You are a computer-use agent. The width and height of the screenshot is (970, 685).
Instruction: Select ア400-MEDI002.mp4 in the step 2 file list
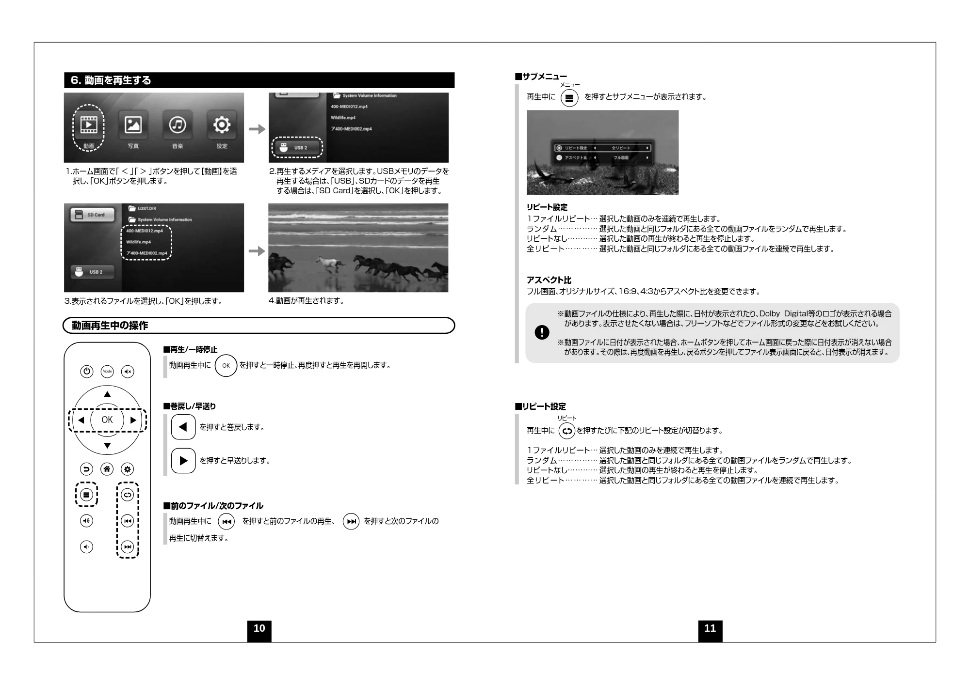click(352, 129)
